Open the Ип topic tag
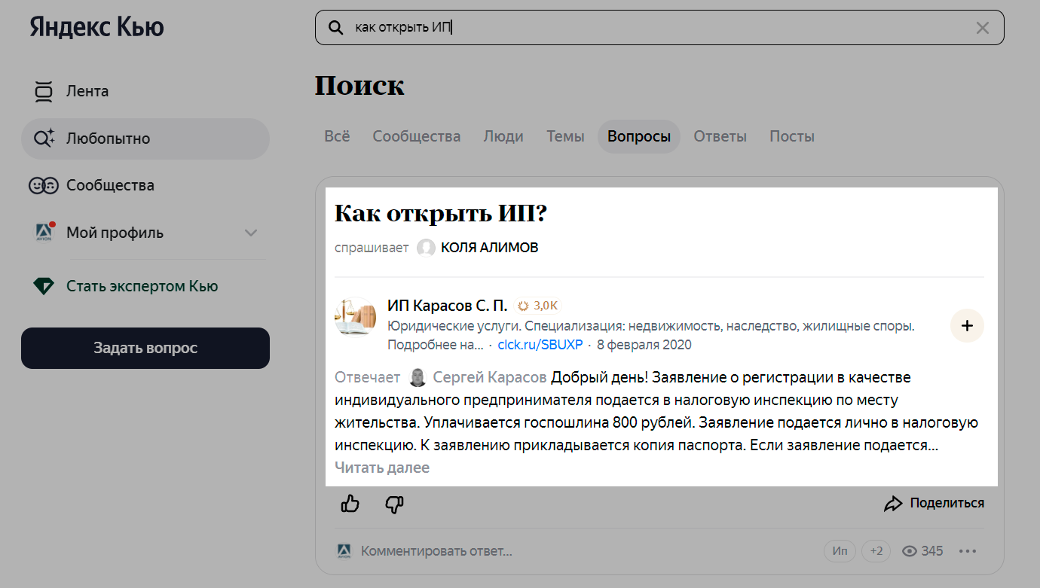1040x588 pixels. click(x=840, y=551)
